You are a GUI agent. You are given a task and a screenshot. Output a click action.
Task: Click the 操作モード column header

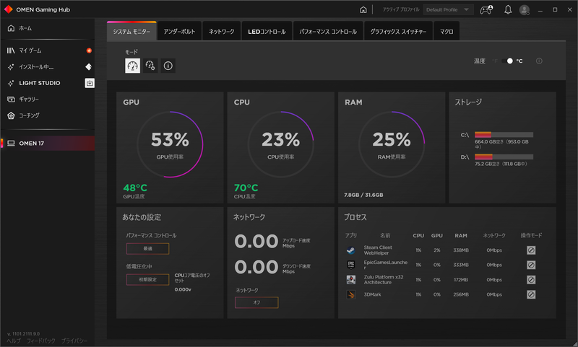[x=531, y=235]
